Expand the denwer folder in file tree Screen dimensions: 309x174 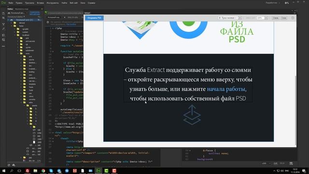(x=12, y=23)
